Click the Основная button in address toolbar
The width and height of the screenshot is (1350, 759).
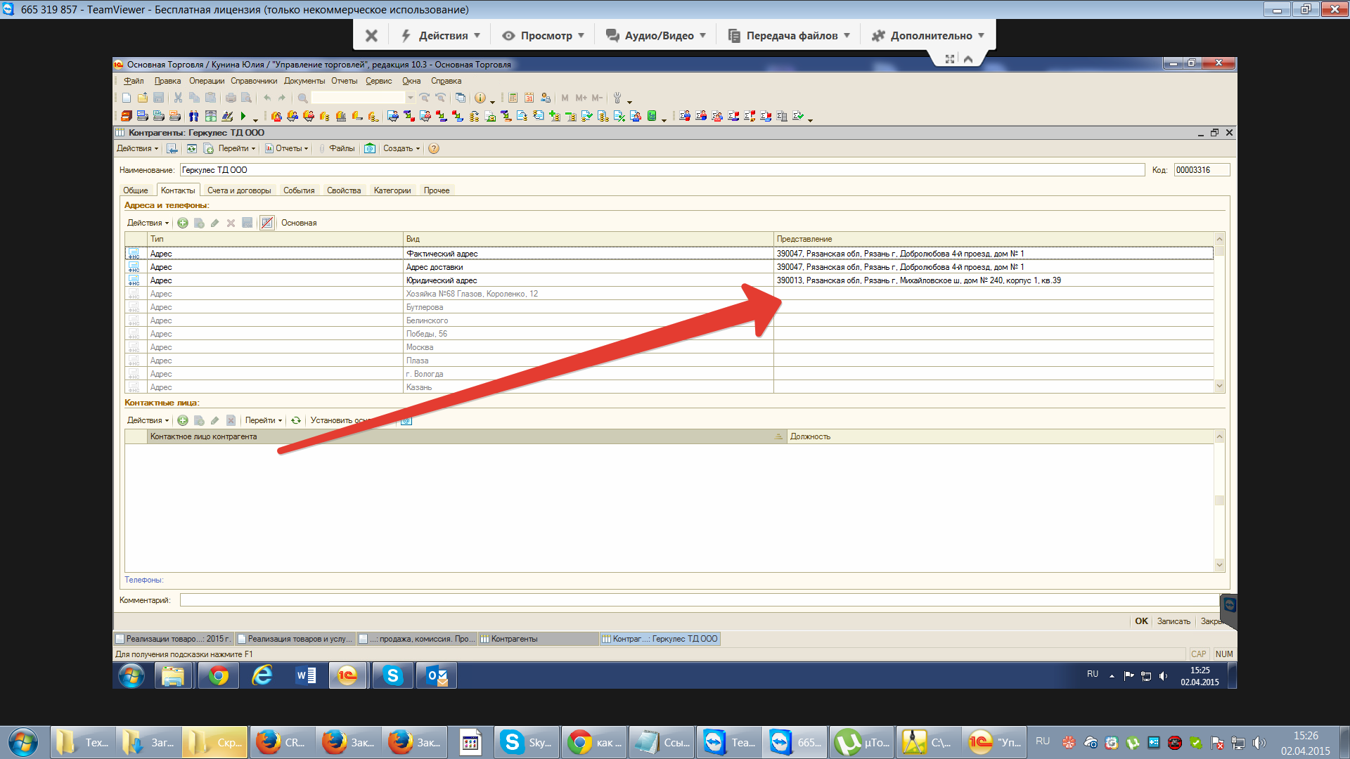pyautogui.click(x=299, y=223)
